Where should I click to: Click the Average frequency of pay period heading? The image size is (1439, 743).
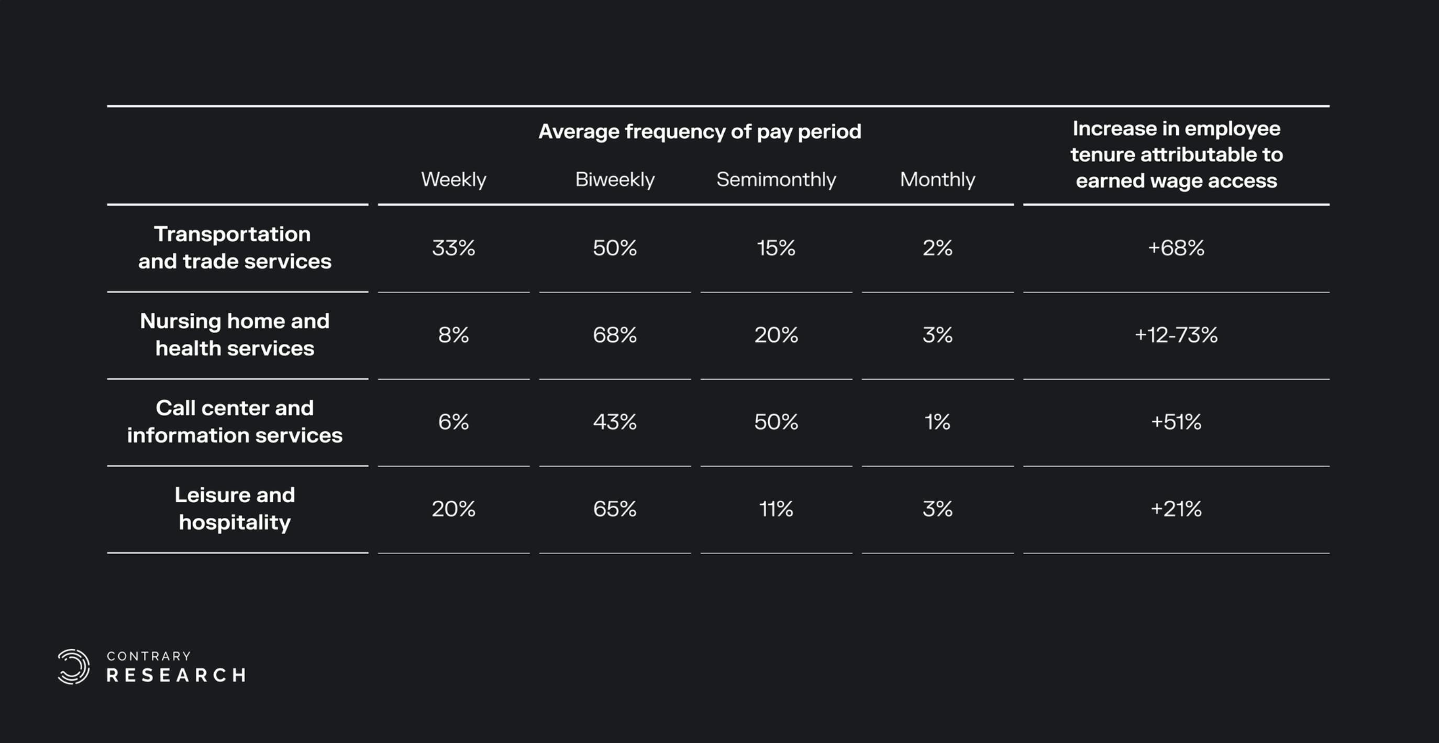tap(700, 132)
